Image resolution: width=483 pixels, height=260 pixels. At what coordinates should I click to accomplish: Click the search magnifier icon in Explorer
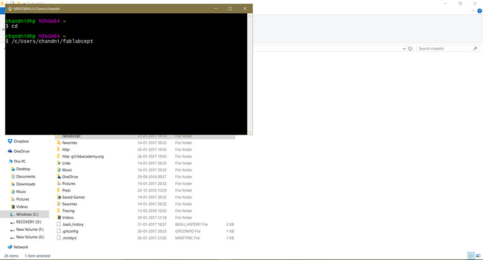[475, 49]
